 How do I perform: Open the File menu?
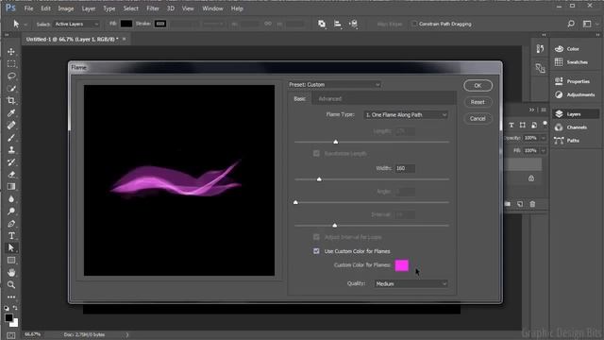pos(28,8)
